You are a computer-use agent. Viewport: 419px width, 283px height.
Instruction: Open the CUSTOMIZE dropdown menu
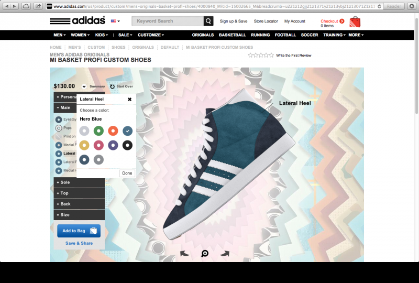click(x=151, y=35)
